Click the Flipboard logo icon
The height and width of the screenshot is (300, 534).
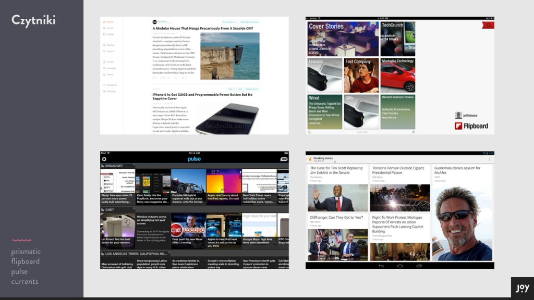pyautogui.click(x=458, y=126)
